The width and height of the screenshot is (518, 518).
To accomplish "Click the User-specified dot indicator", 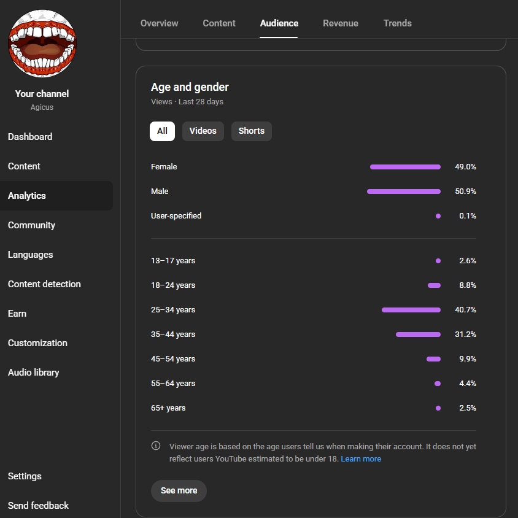I will tap(438, 216).
